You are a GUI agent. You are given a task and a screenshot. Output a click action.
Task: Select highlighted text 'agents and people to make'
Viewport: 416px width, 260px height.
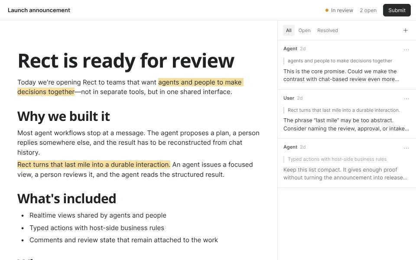tap(201, 82)
